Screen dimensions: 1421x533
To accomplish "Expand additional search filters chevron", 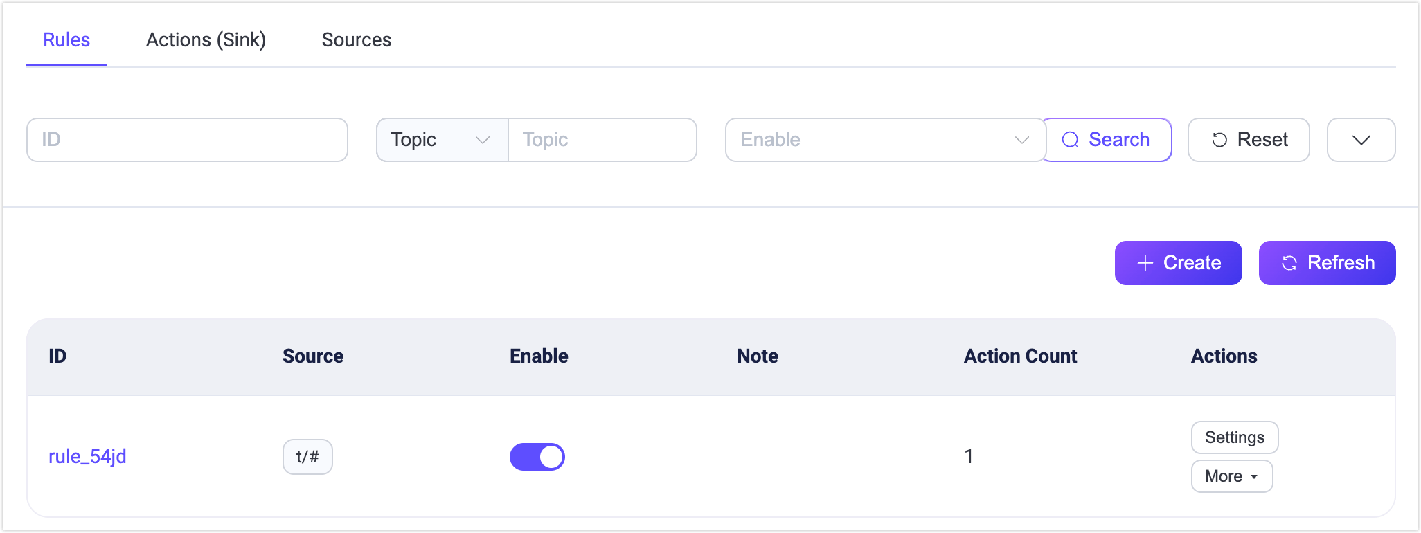I will (1361, 140).
